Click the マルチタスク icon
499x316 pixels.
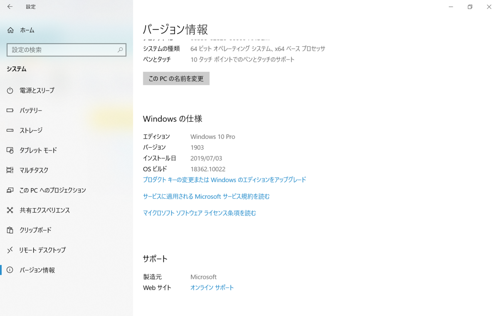(x=10, y=170)
